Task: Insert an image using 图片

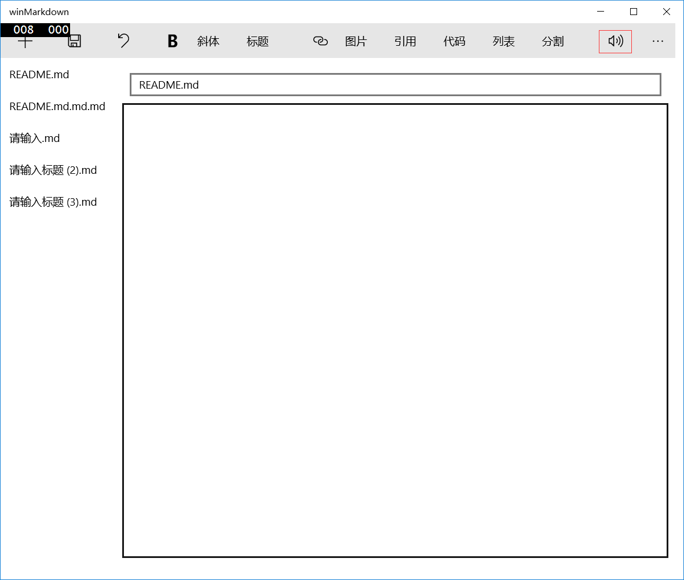Action: tap(356, 42)
